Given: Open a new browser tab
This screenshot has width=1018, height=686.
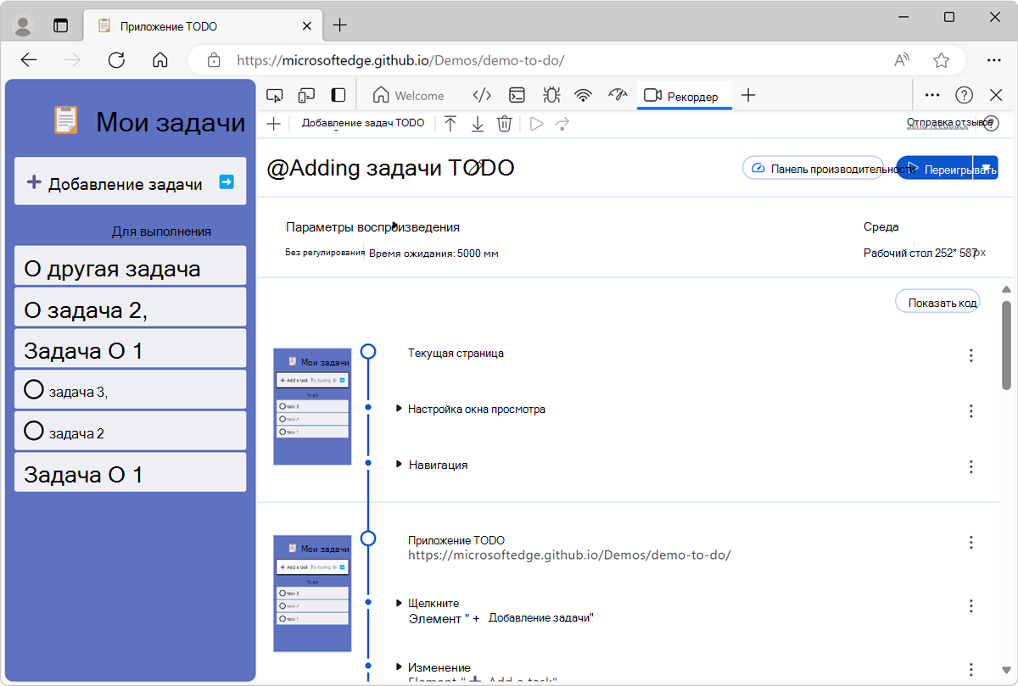Looking at the screenshot, I should click(340, 25).
